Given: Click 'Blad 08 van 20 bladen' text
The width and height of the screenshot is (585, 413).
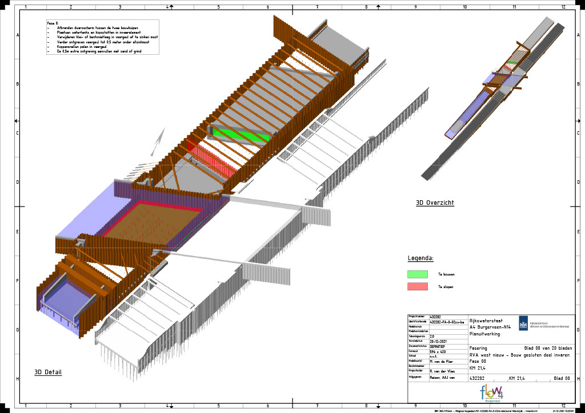Looking at the screenshot, I should (547, 347).
